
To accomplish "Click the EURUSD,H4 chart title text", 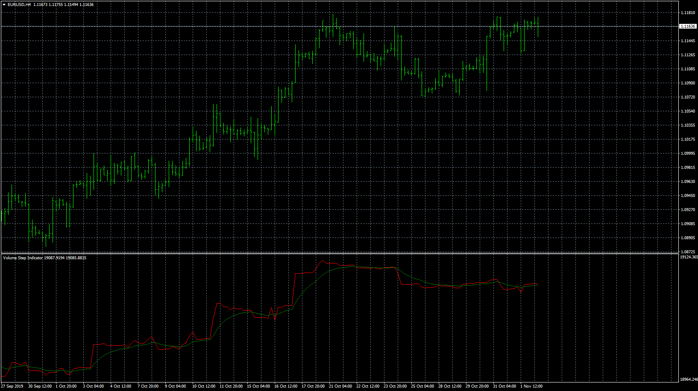I will point(19,5).
